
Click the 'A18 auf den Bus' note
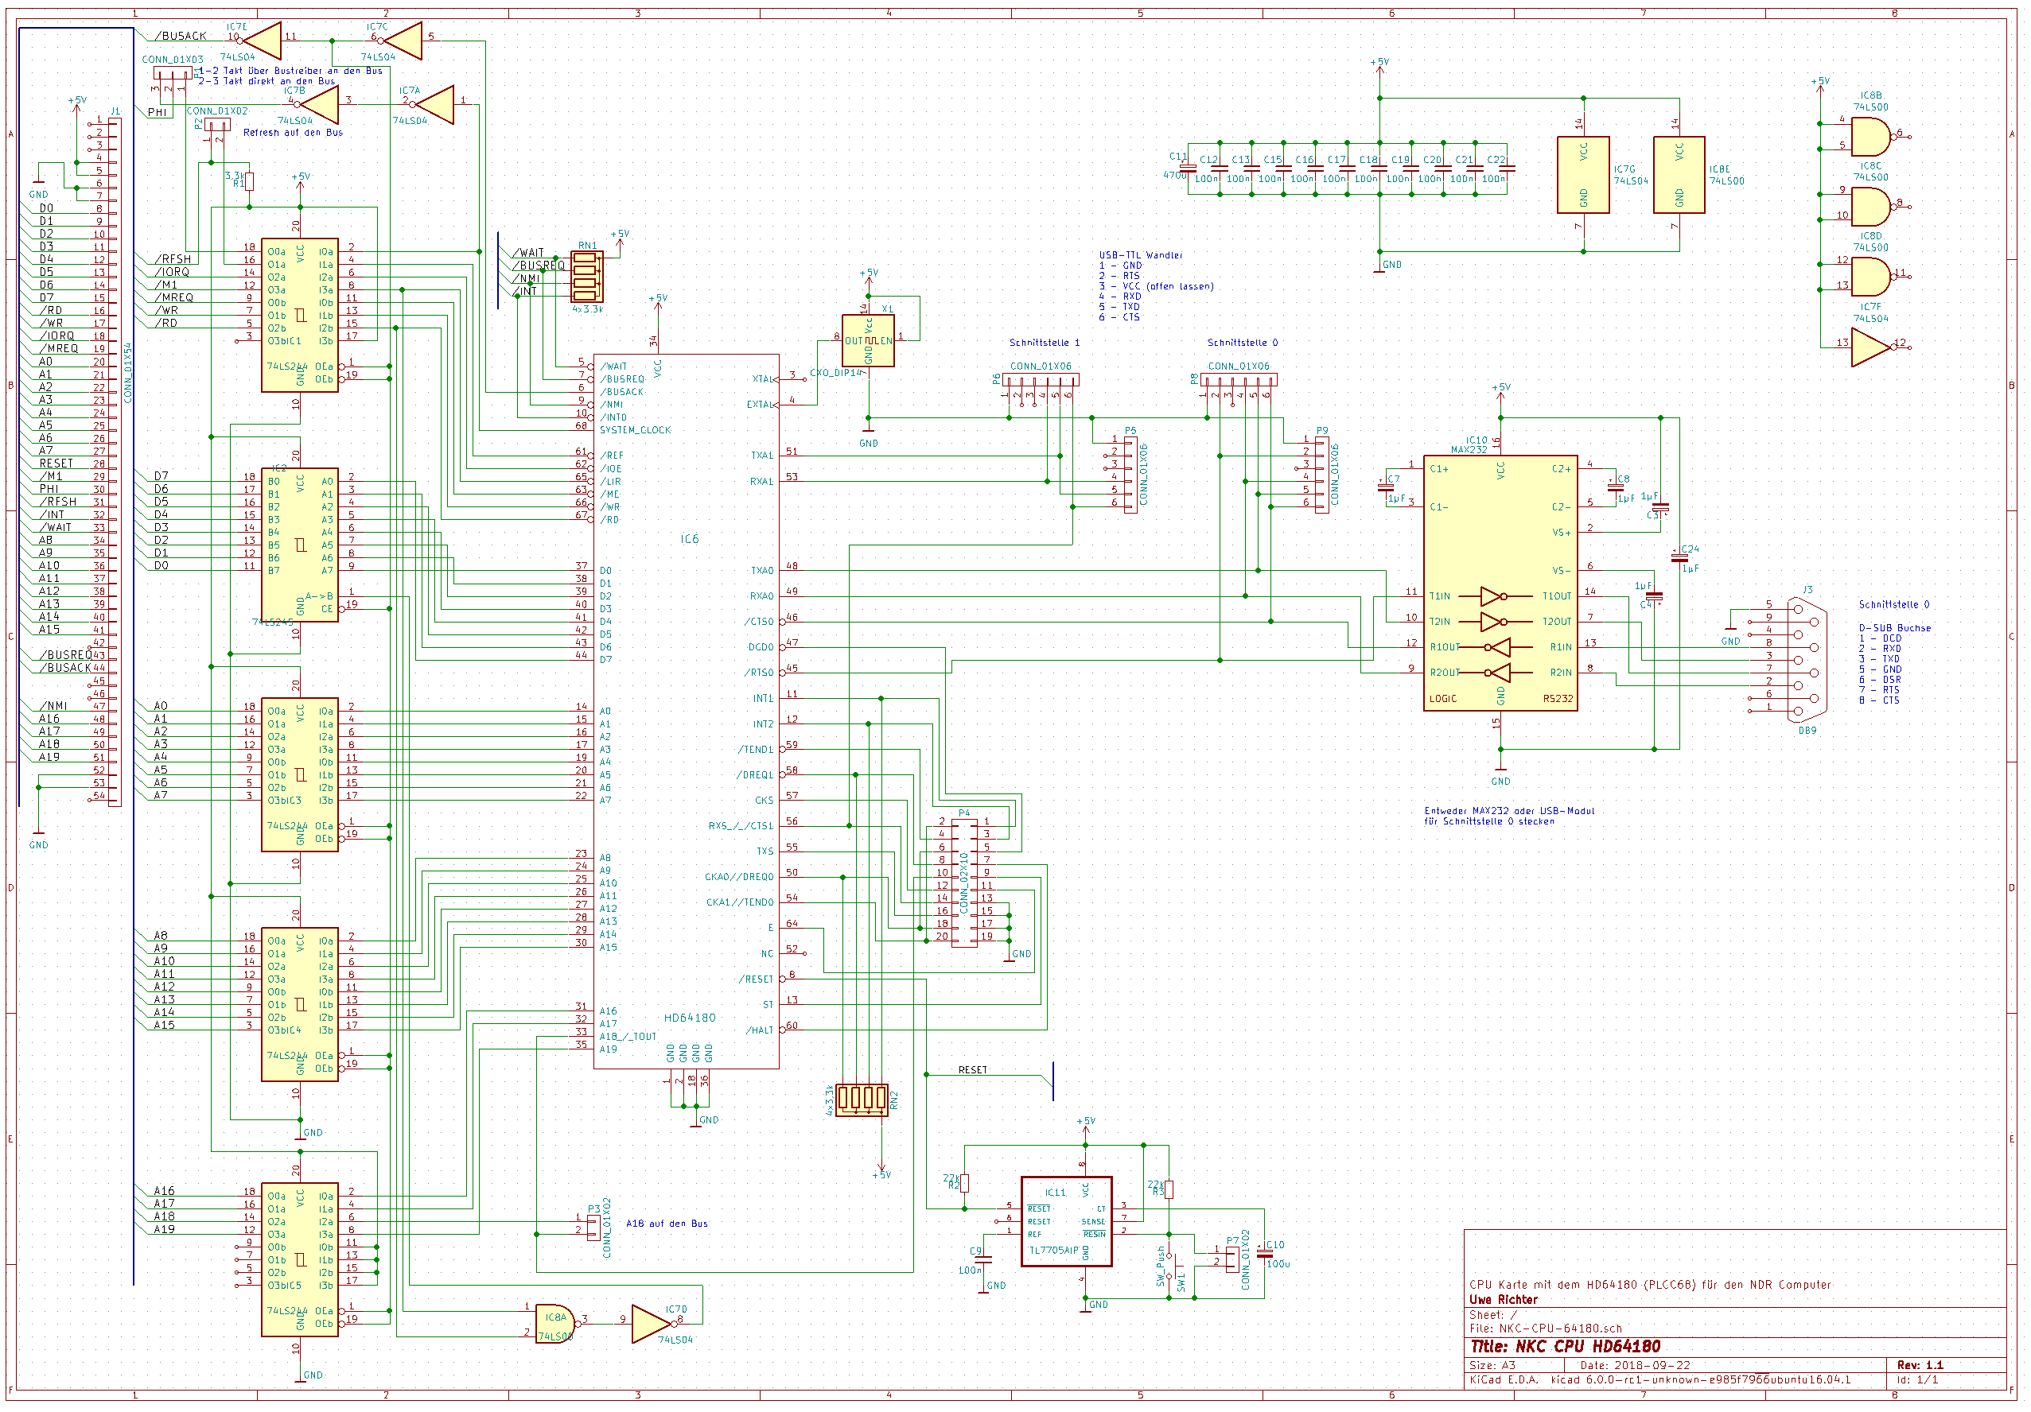[x=666, y=1224]
